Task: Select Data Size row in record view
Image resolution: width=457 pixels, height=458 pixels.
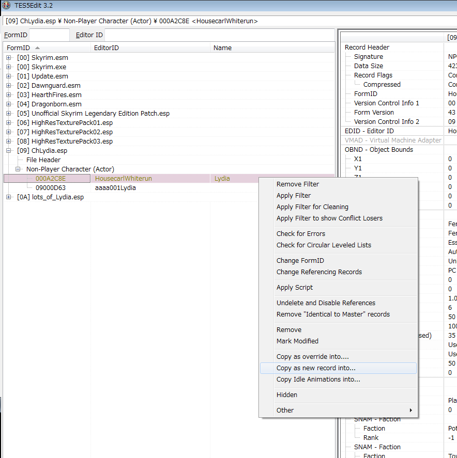Action: coord(392,66)
